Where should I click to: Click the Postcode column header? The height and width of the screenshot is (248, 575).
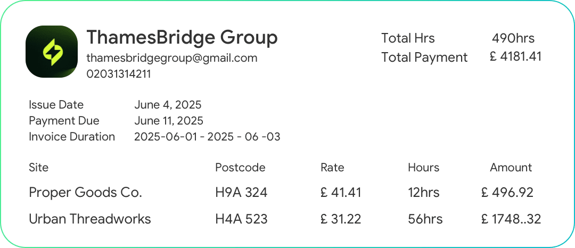coord(240,168)
